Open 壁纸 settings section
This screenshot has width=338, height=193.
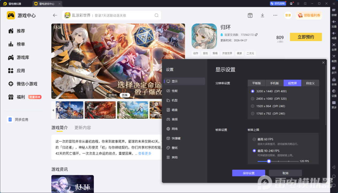185,148
